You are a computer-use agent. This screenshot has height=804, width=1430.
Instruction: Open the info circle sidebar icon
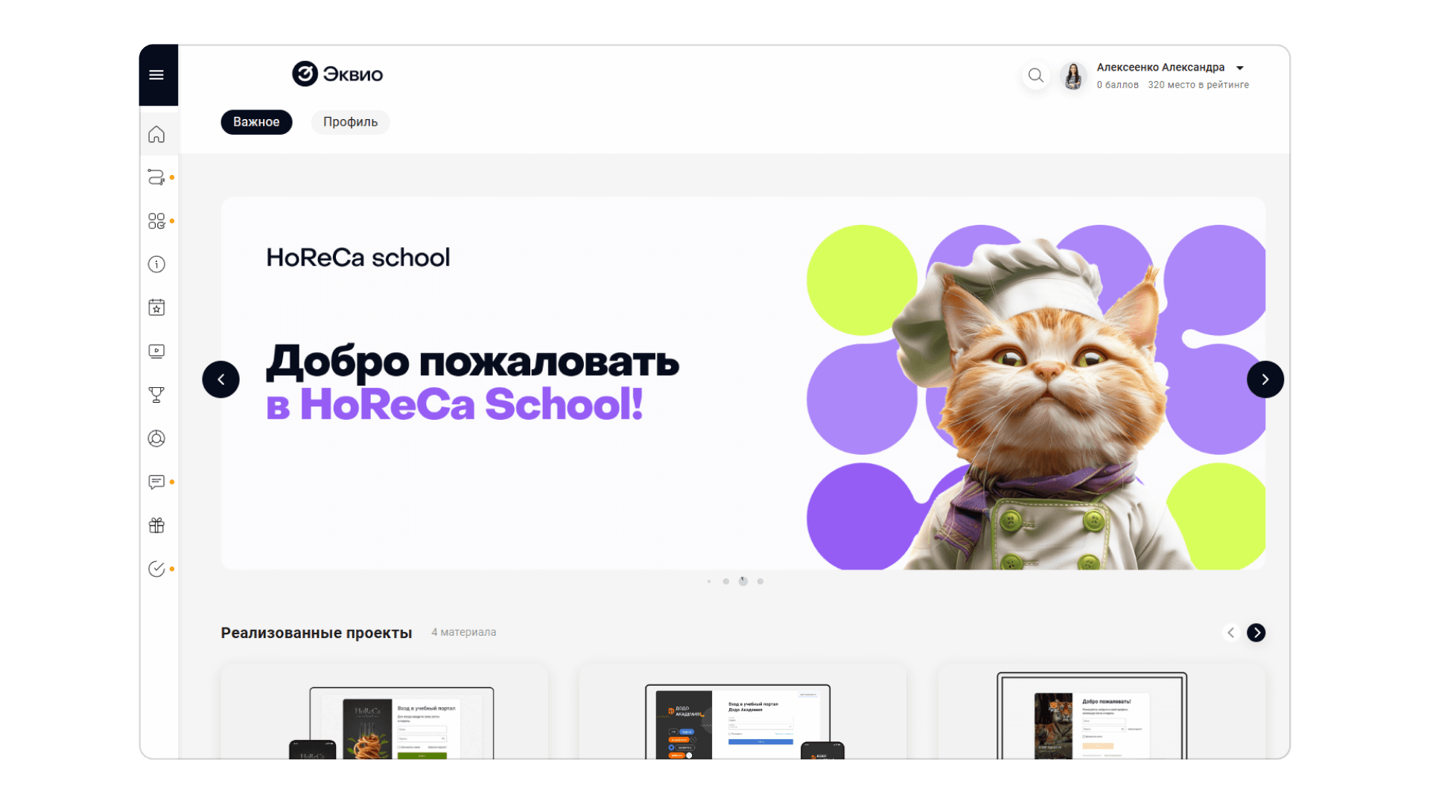pos(156,264)
